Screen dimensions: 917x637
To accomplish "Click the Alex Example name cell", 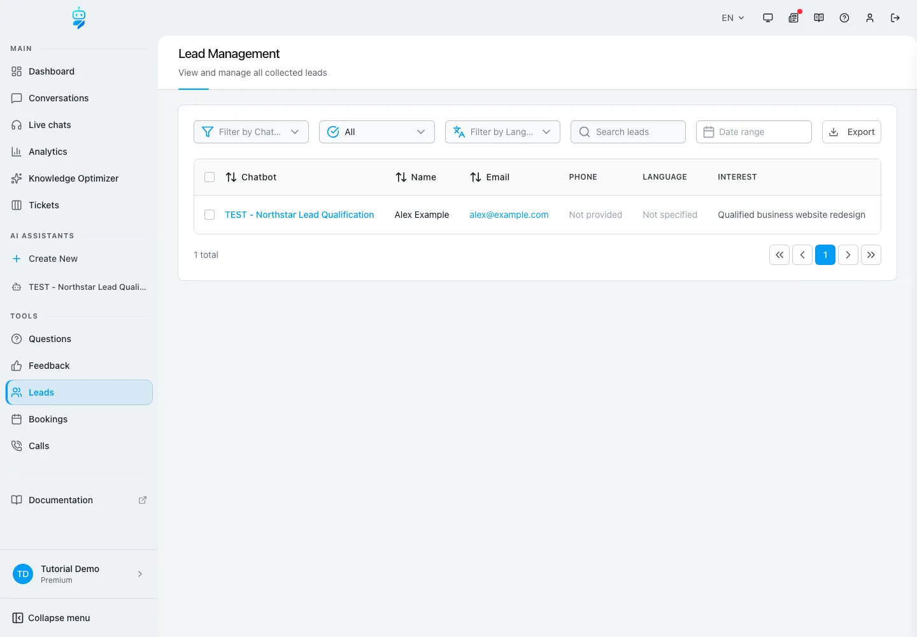I will 422,215.
